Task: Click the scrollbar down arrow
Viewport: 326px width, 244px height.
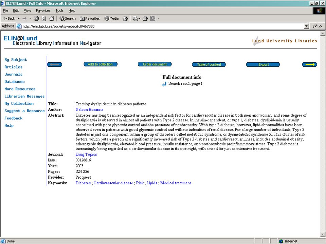Action: click(x=323, y=235)
